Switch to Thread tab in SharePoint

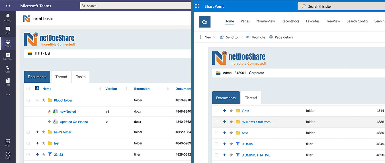pyautogui.click(x=251, y=98)
